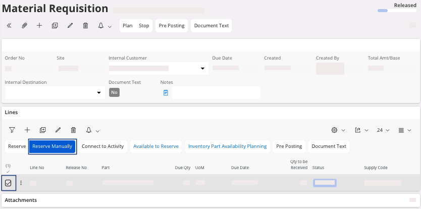Screen dimensions: 421x209
Task: Open the Inventory Part Availability Planning link
Action: (227, 146)
